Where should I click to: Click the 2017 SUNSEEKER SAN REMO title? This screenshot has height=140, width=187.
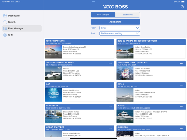pyautogui.click(x=60, y=62)
